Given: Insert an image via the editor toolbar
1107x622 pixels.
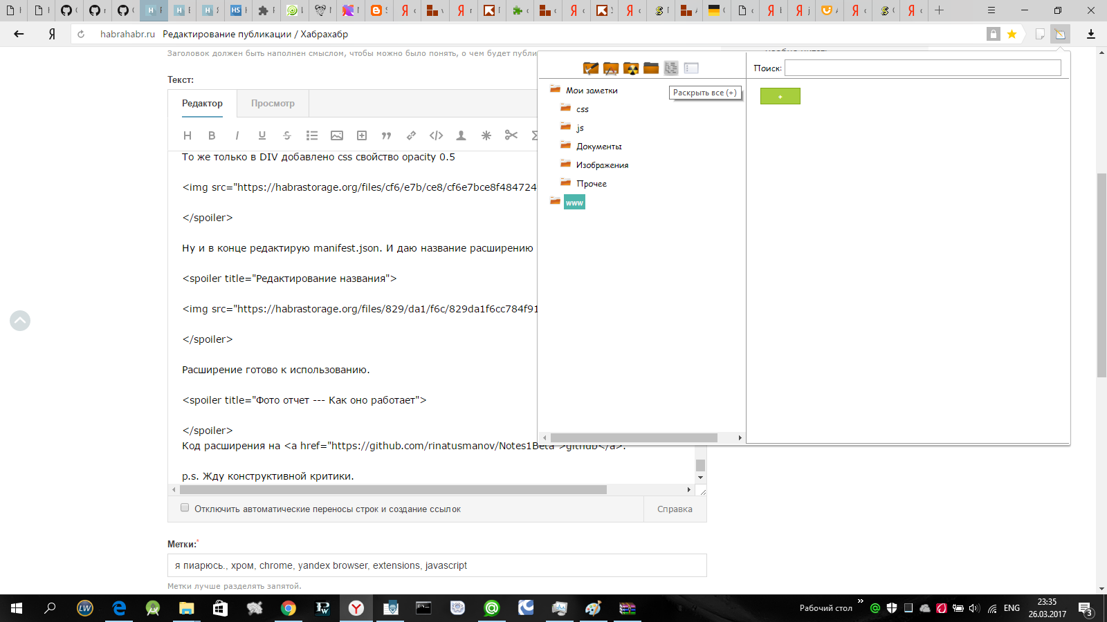Looking at the screenshot, I should 337,135.
